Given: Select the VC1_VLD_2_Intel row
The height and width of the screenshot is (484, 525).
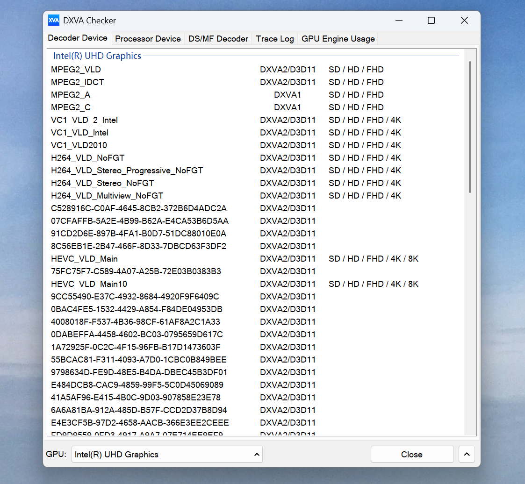Looking at the screenshot, I should point(255,120).
